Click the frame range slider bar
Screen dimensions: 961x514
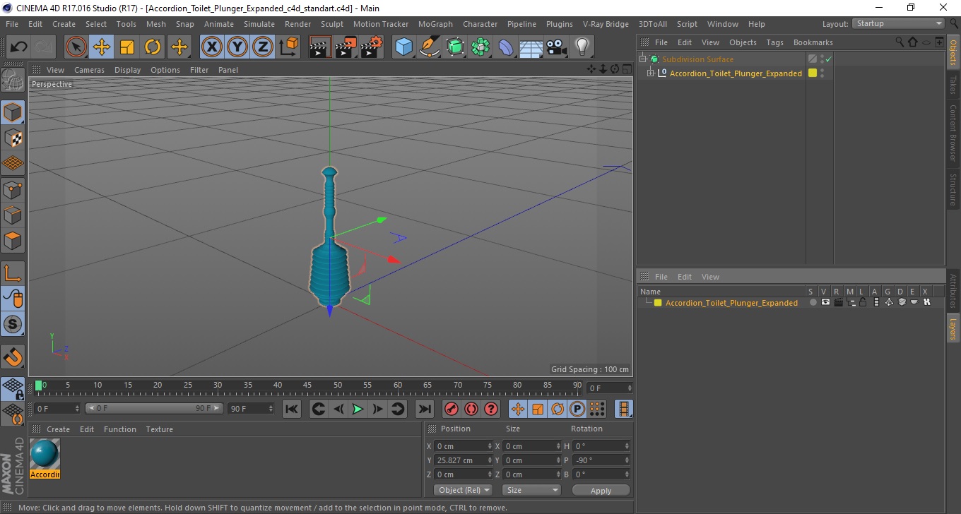point(154,408)
